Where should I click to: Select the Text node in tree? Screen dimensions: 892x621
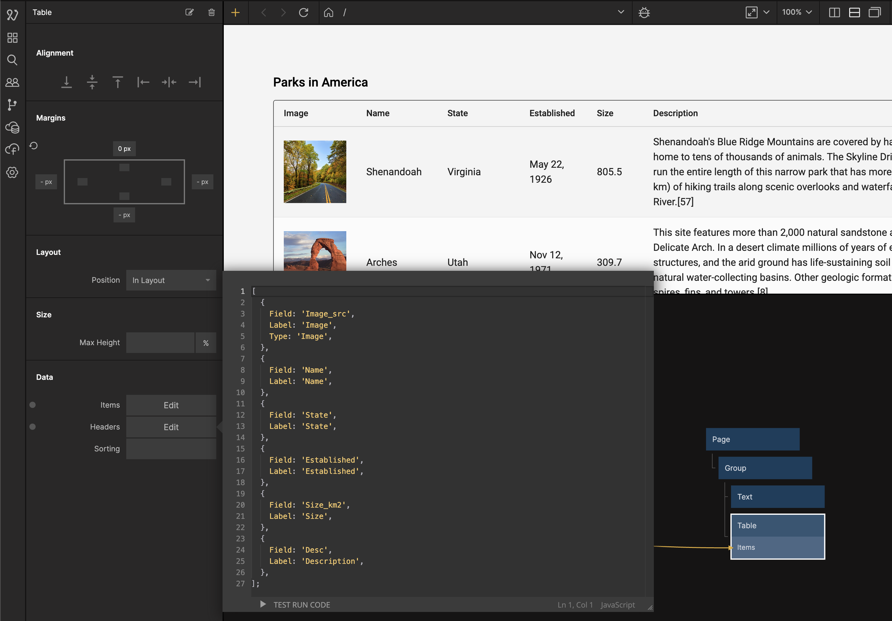tap(777, 496)
